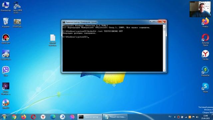Minimize the command prompt window

click(x=152, y=21)
